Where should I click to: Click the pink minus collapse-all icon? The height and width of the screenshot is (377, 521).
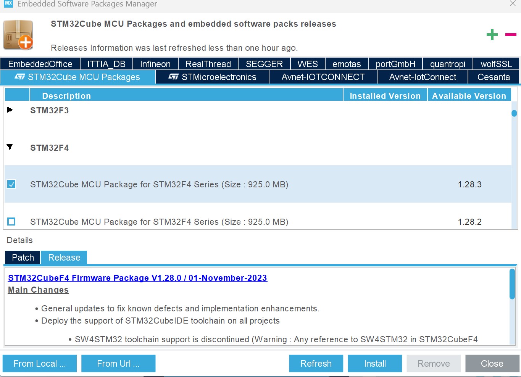pyautogui.click(x=510, y=35)
